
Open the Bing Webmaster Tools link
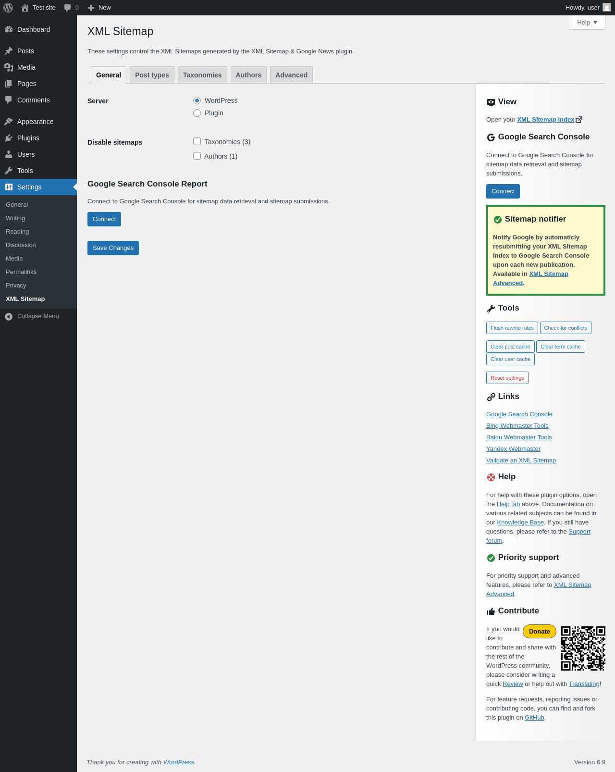click(517, 426)
